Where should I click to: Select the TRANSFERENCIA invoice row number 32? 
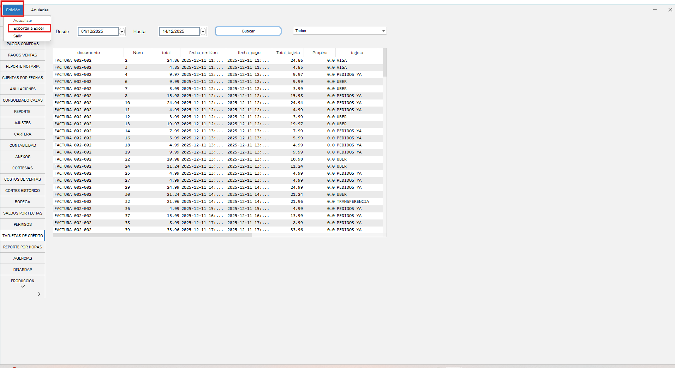pos(212,201)
